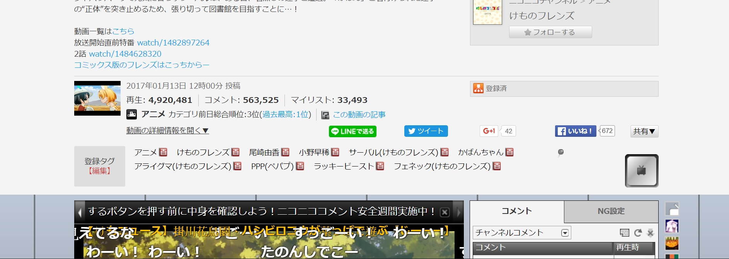Open dictionary icon next to アニメ tag
Screen dimensions: 729x259
click(163, 152)
